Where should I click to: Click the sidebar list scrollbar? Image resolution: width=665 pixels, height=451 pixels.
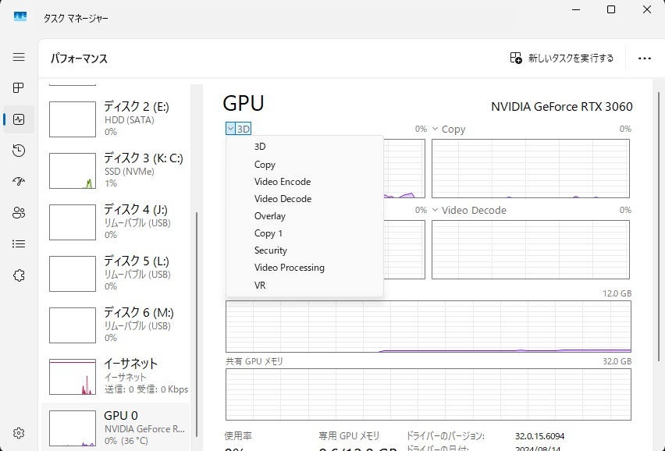coord(197,325)
